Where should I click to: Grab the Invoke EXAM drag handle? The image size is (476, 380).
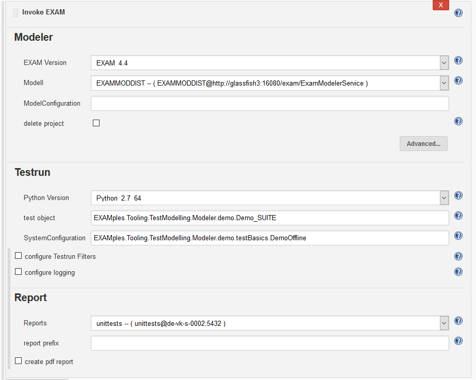[15, 13]
